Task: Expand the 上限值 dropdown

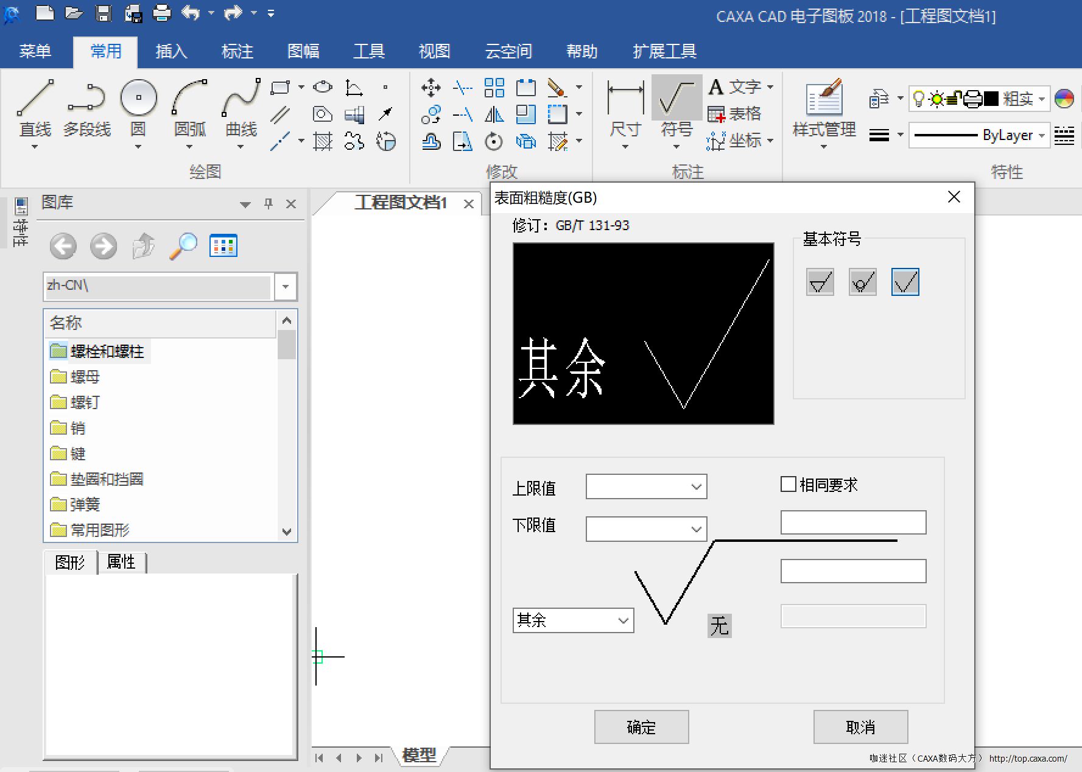Action: [696, 487]
